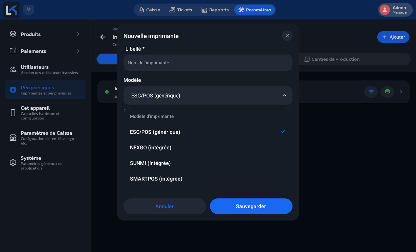Screen dimensions: 416x252
Task: Click the green printer icon on the printer row
Action: [x=387, y=92]
